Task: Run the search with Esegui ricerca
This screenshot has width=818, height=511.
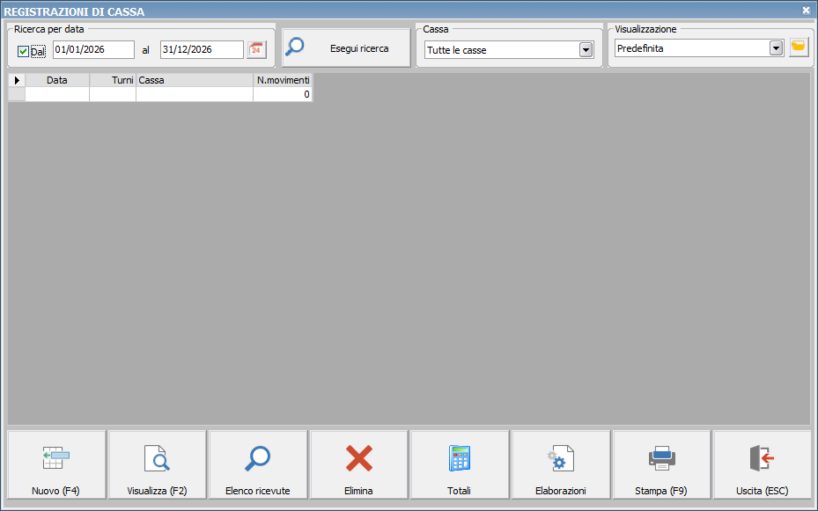Action: point(346,48)
